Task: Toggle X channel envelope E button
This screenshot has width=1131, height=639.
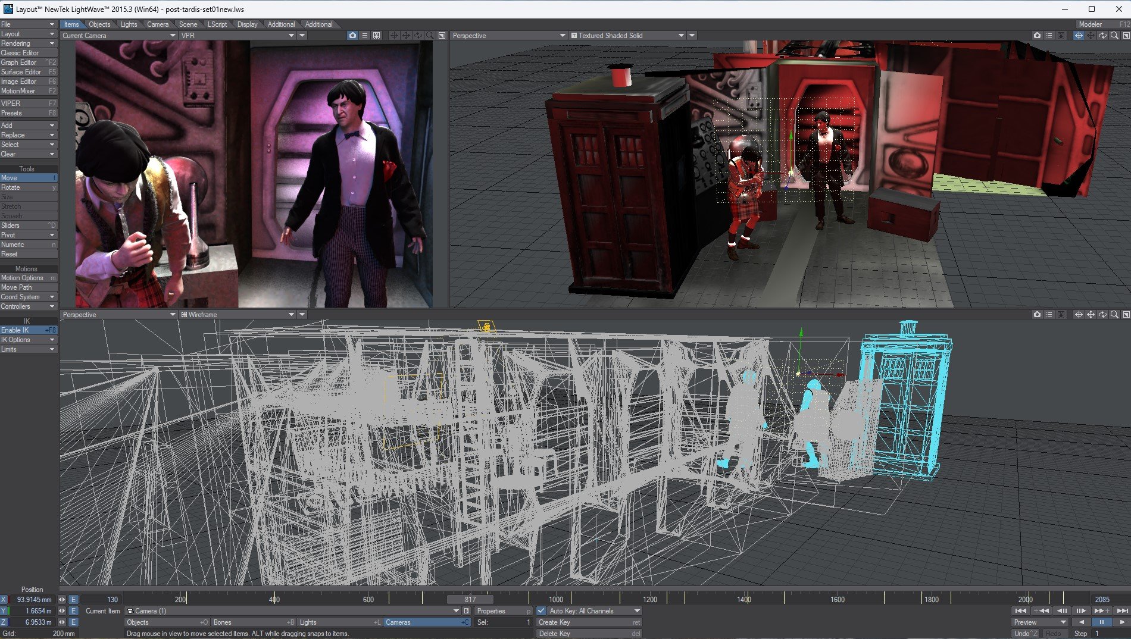Action: click(x=73, y=600)
